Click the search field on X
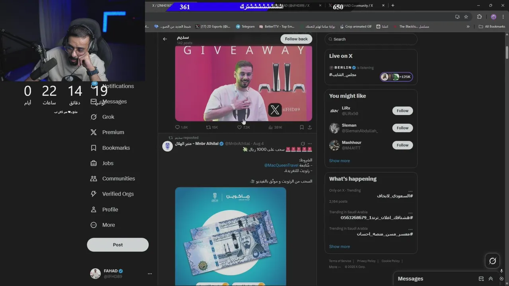 pyautogui.click(x=371, y=39)
